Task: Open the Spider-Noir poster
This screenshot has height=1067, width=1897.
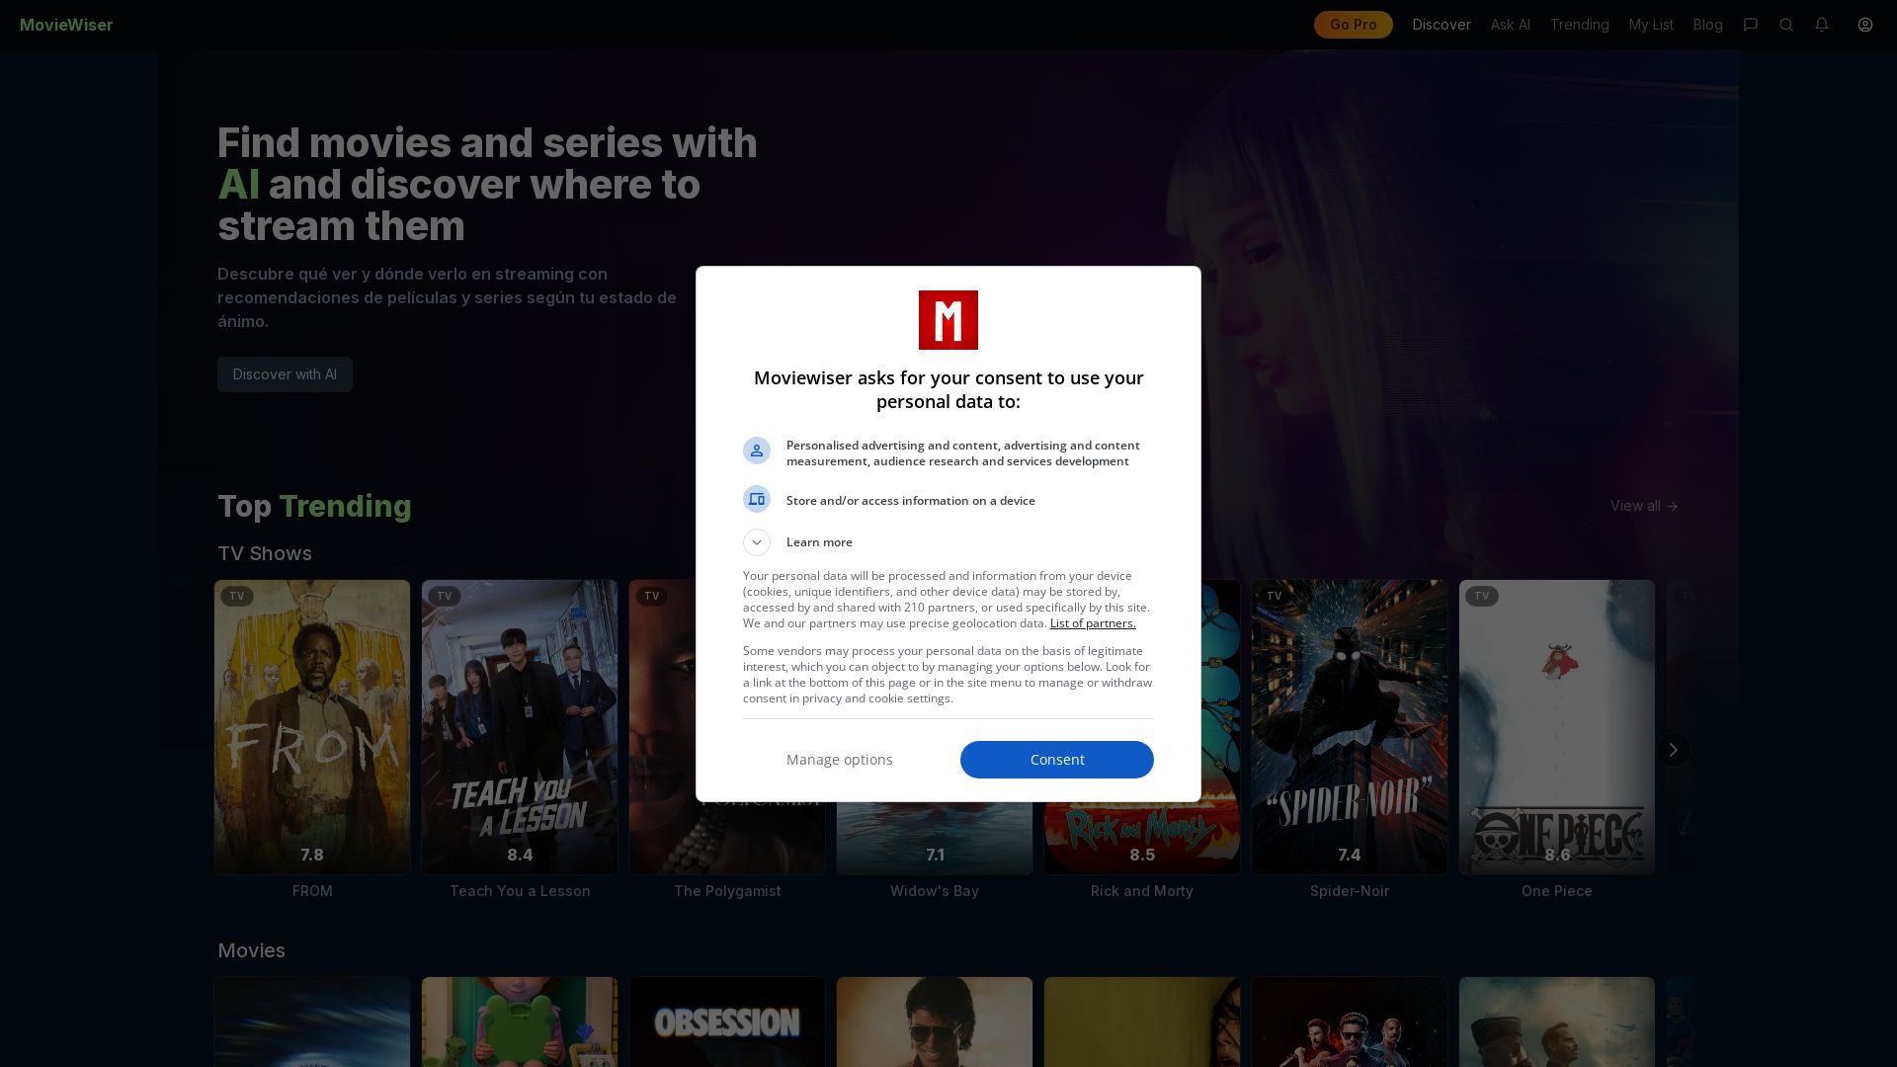Action: click(1350, 727)
